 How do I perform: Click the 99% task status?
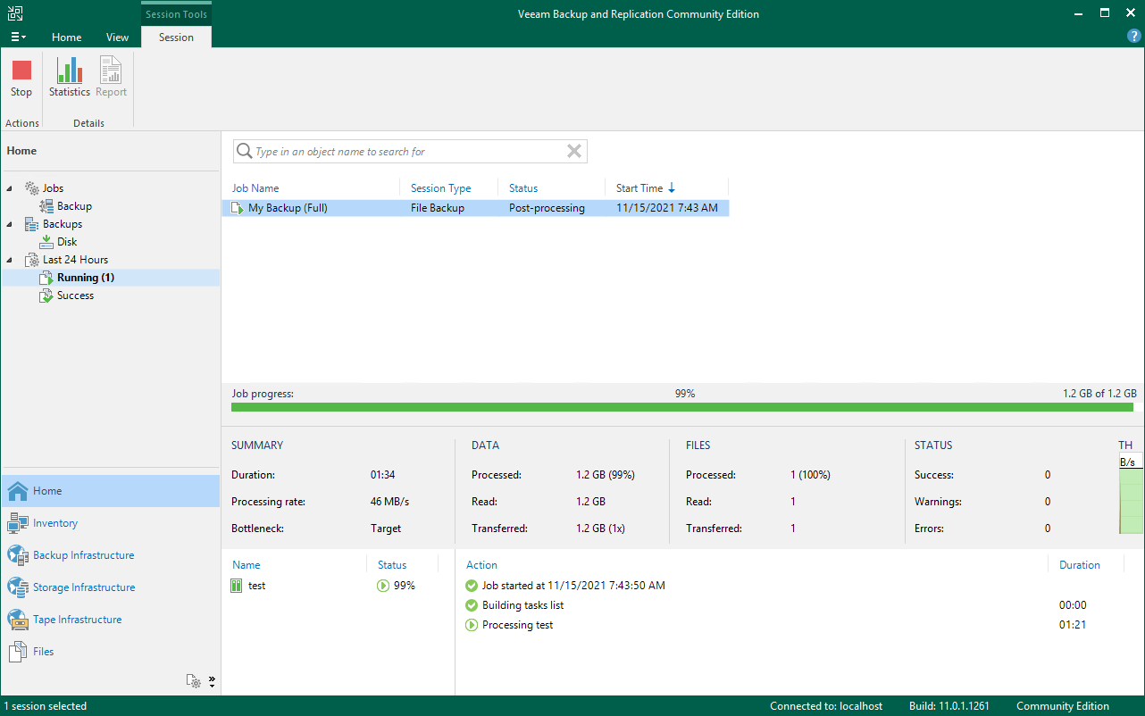(405, 586)
